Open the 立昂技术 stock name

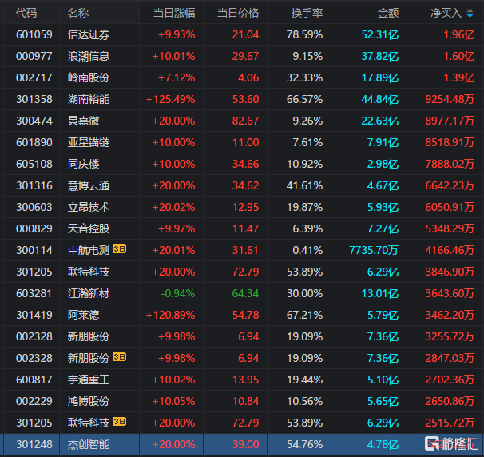pyautogui.click(x=89, y=207)
